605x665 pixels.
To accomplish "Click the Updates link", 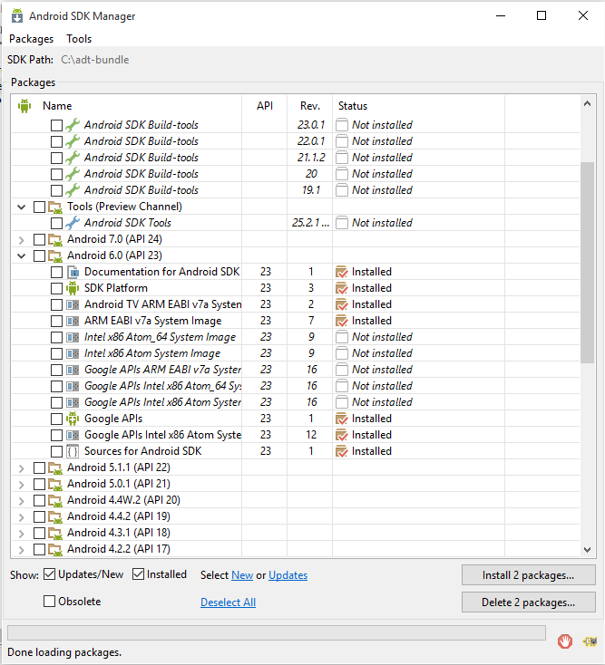I will tap(288, 575).
